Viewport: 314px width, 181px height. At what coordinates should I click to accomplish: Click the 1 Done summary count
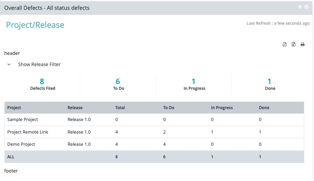tap(269, 81)
